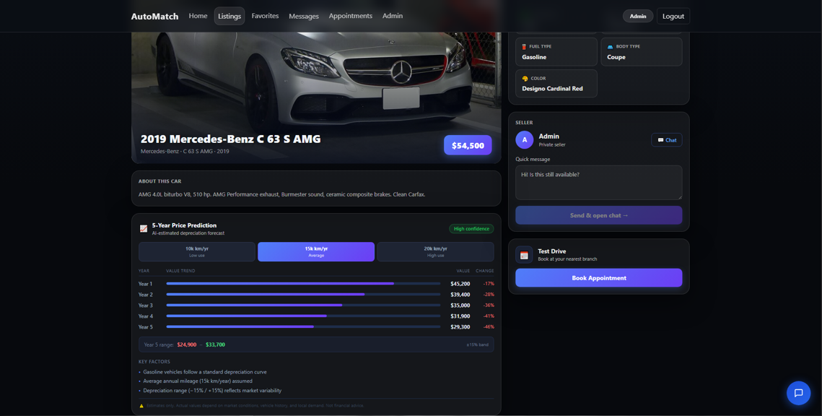Open Favorites in the navigation bar
This screenshot has width=822, height=416.
265,16
